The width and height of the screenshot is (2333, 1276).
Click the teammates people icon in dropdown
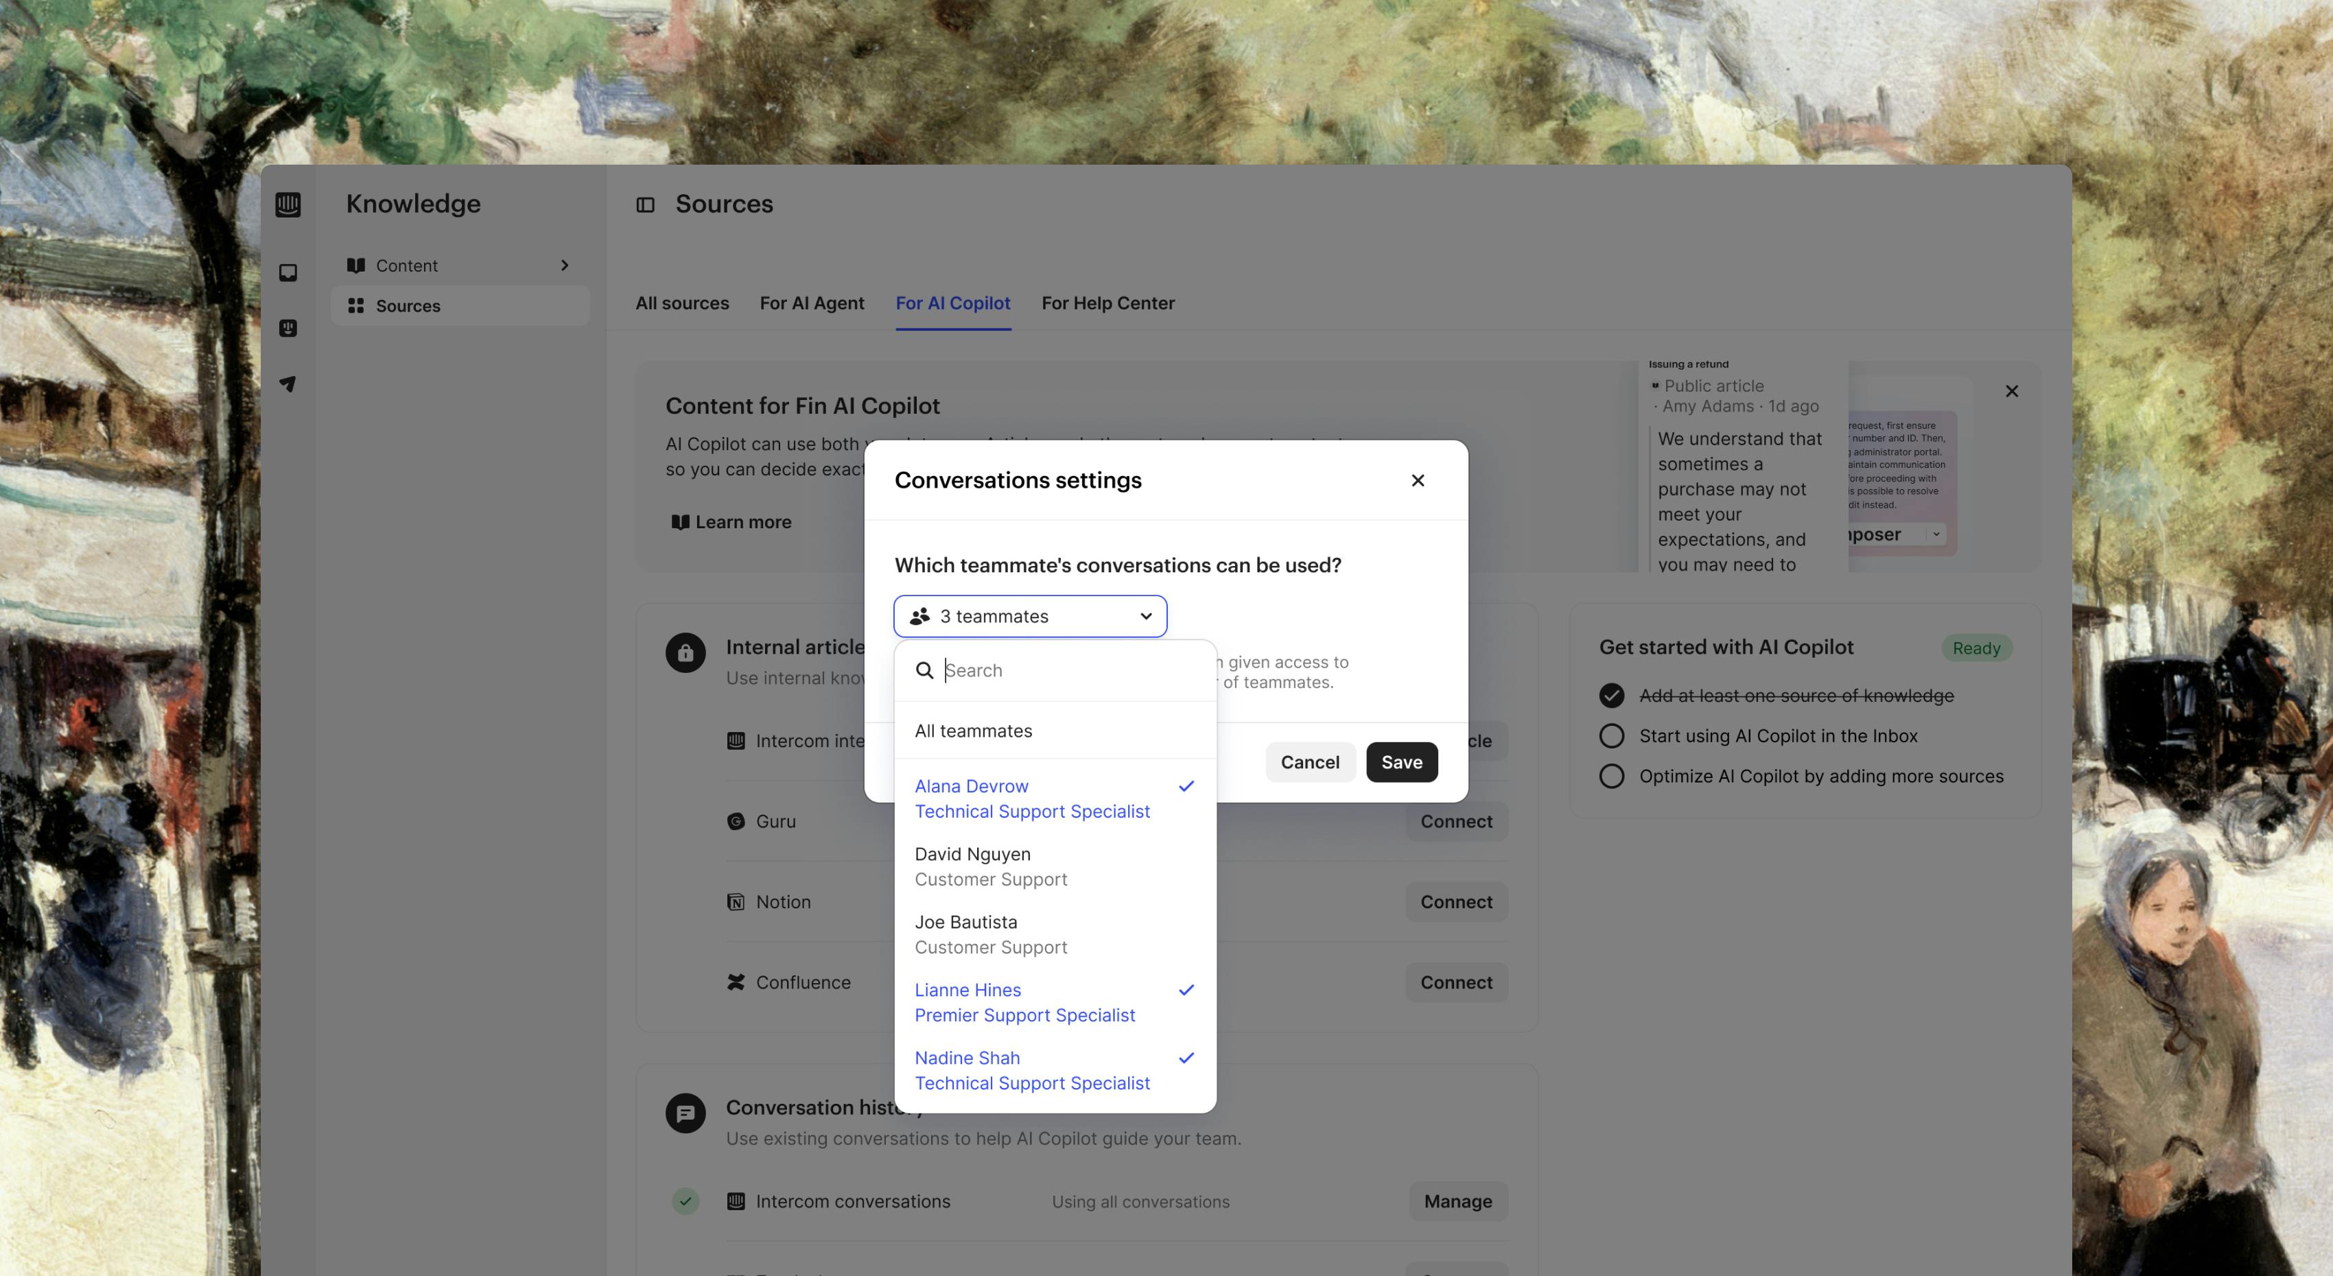(x=920, y=617)
